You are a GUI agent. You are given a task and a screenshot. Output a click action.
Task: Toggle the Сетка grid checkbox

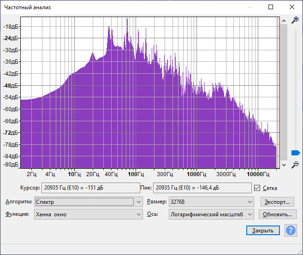[x=257, y=188]
